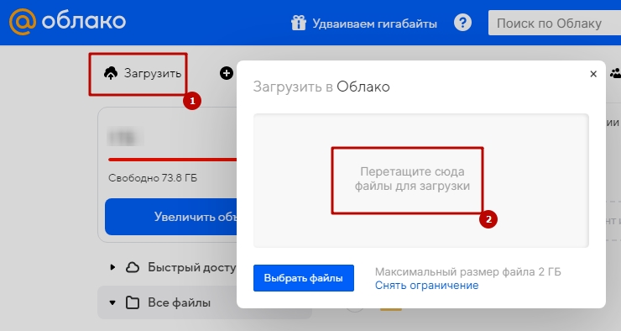Click the black plus create icon
The height and width of the screenshot is (331, 621).
pyautogui.click(x=227, y=73)
